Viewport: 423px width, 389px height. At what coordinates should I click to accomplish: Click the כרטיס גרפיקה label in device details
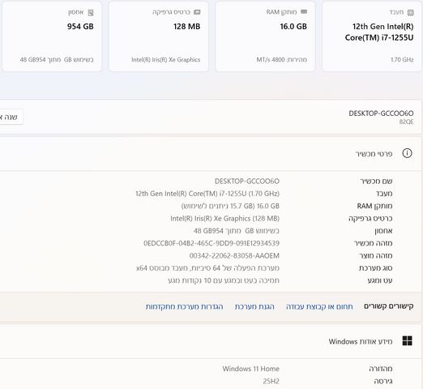[370, 218]
